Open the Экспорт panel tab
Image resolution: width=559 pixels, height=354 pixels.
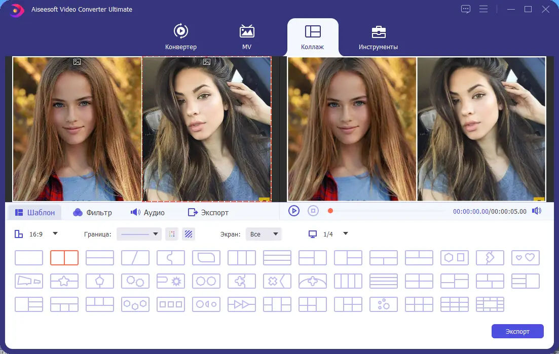tap(208, 213)
